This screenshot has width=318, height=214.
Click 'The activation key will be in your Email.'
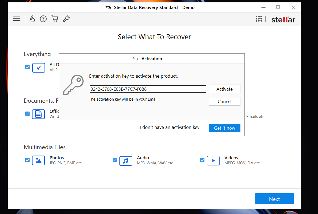(124, 99)
